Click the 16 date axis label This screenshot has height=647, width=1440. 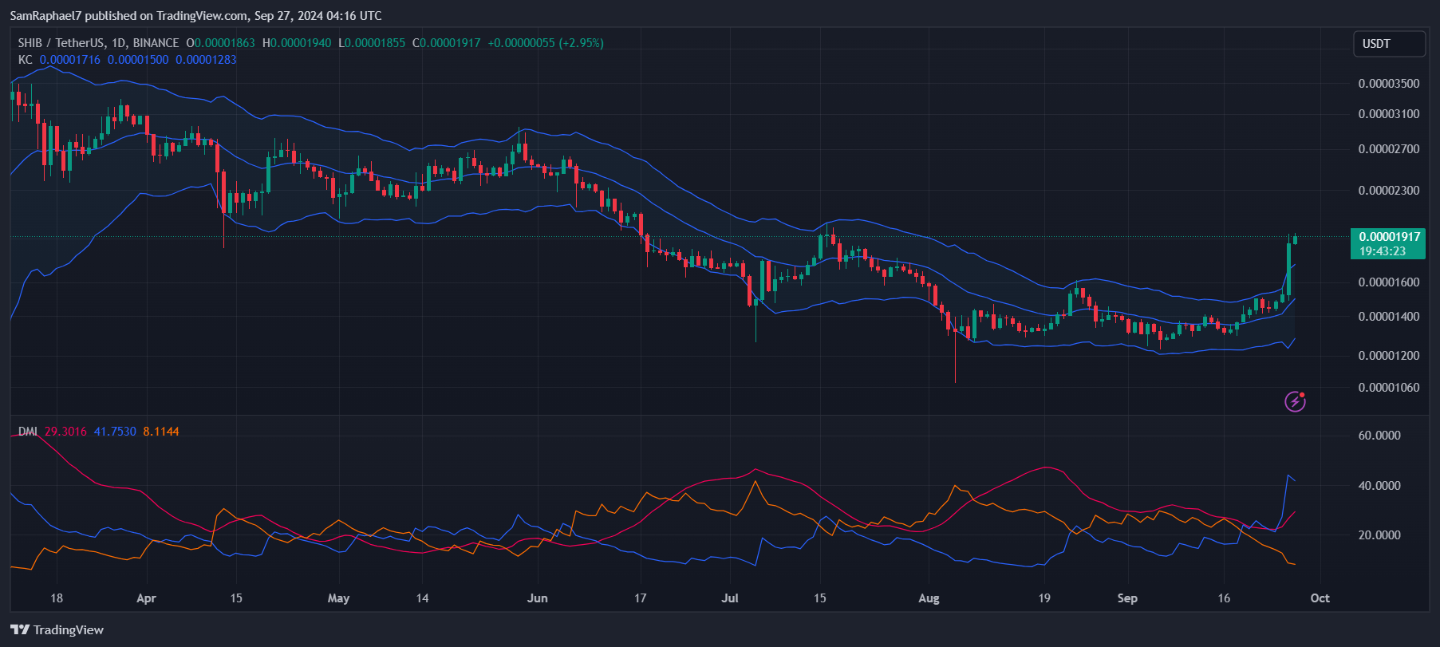(1224, 598)
